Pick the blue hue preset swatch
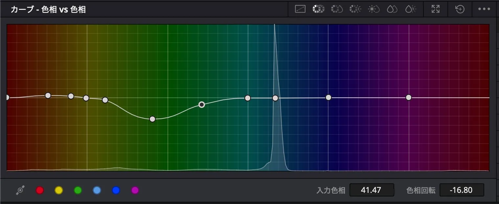Viewport: 499px width, 204px height. click(x=116, y=190)
